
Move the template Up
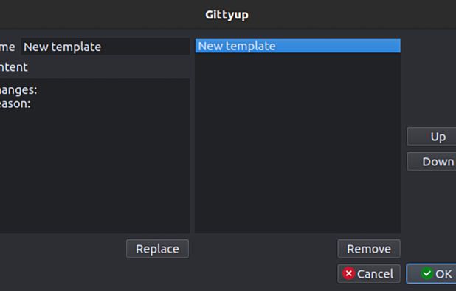pos(432,136)
